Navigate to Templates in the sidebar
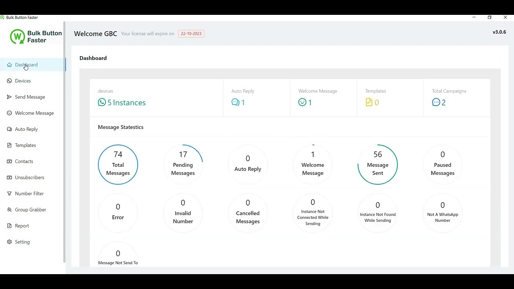 coord(33,145)
